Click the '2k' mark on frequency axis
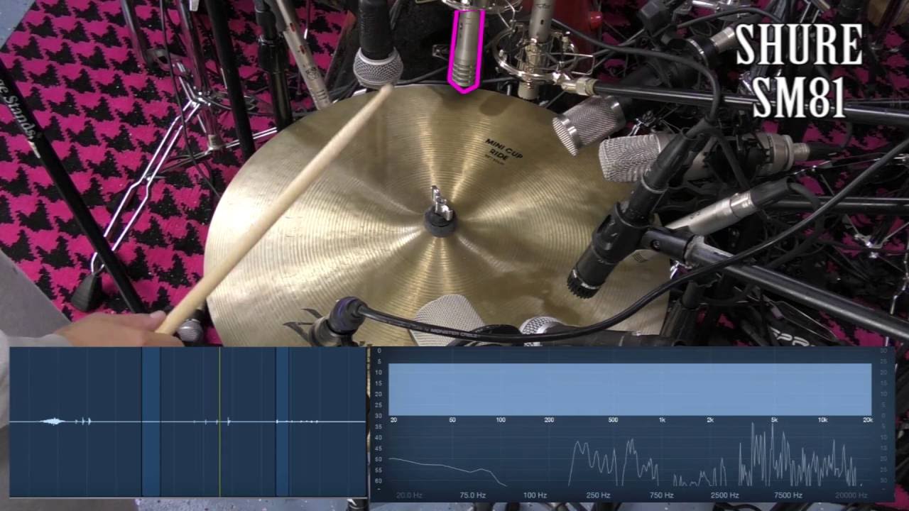The image size is (909, 511). [x=710, y=420]
